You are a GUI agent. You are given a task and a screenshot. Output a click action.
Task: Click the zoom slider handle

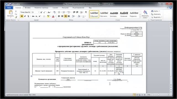pyautogui.click(x=158, y=95)
